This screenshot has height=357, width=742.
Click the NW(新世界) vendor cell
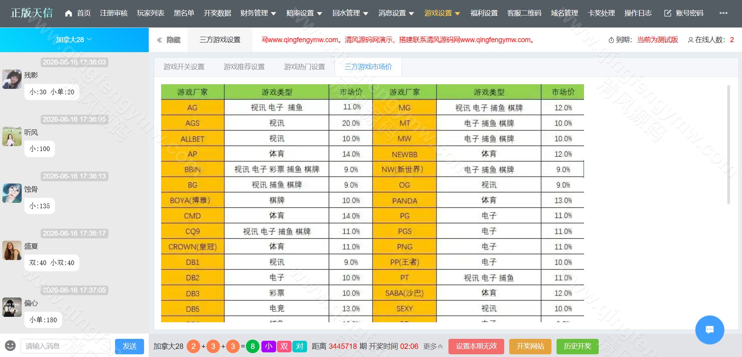(x=404, y=170)
